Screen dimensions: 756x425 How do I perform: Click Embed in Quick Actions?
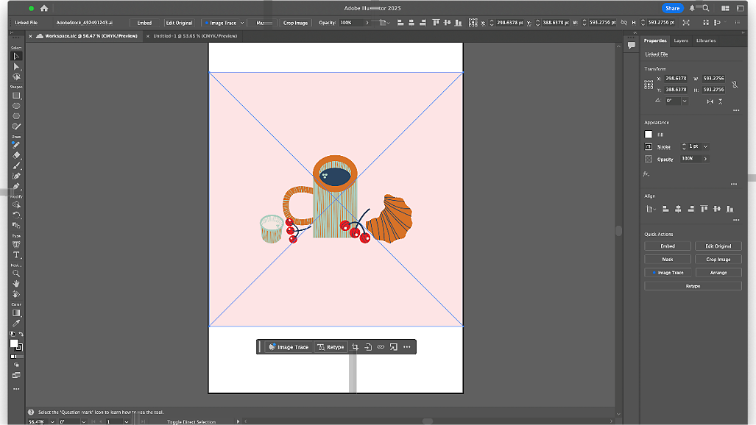tap(667, 246)
